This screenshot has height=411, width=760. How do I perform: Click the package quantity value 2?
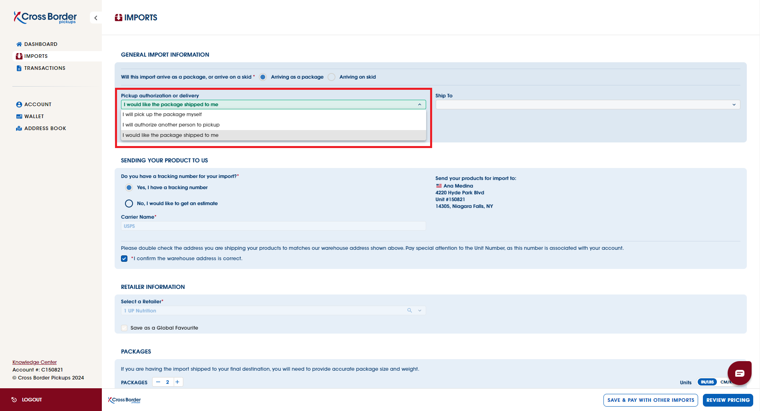coord(168,382)
